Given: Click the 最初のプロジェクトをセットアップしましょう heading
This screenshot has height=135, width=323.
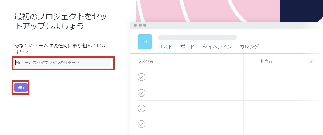Looking at the screenshot, I should click(x=61, y=22).
